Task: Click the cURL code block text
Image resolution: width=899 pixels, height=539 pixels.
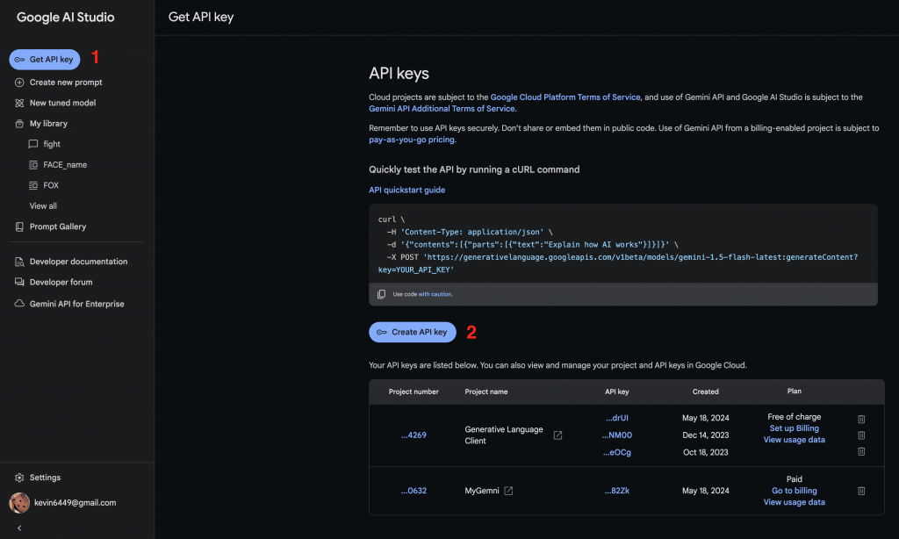Action: (617, 244)
